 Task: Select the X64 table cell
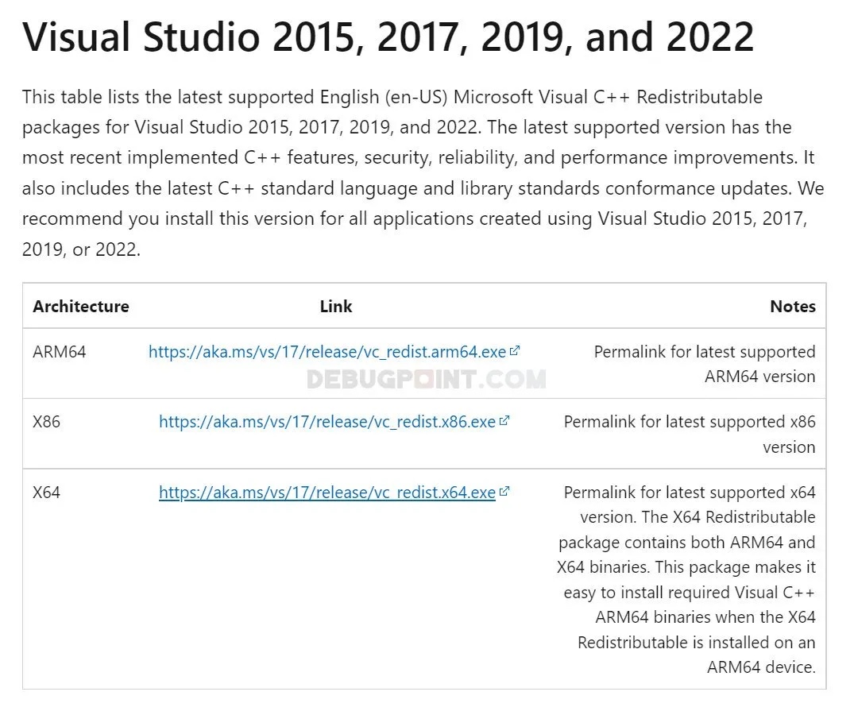click(x=46, y=493)
